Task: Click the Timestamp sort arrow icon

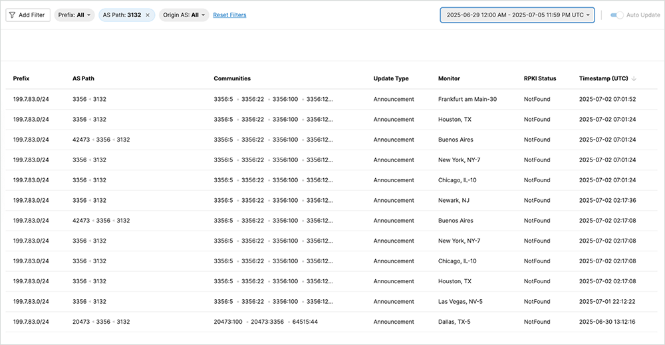Action: point(634,78)
